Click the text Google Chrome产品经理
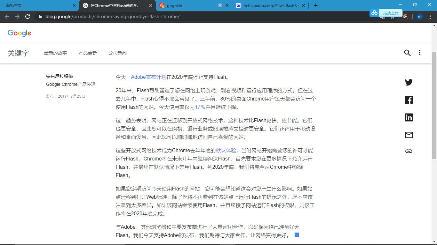 (71, 84)
